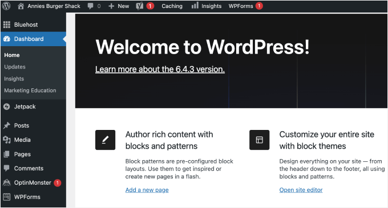The width and height of the screenshot is (388, 208).
Task: Open WPForms in the top admin bar
Action: coord(241,6)
